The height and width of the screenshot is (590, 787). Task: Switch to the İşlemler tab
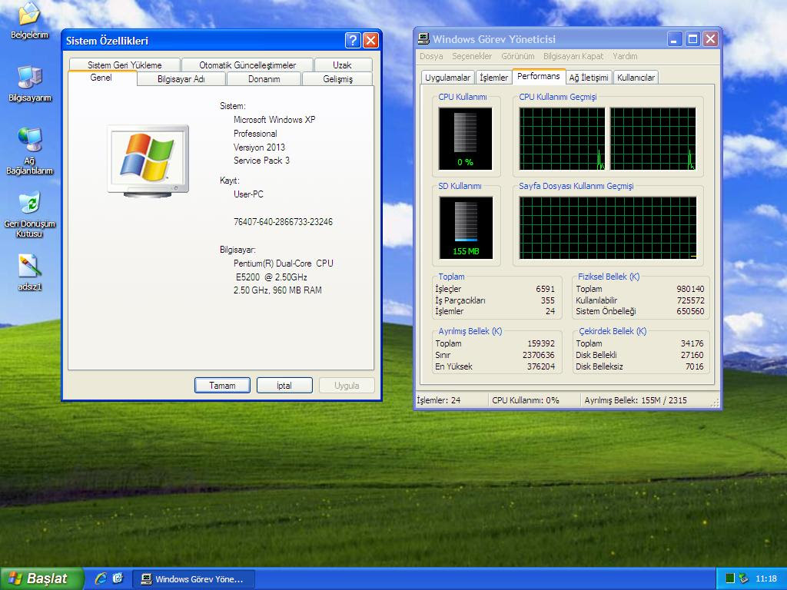[494, 78]
